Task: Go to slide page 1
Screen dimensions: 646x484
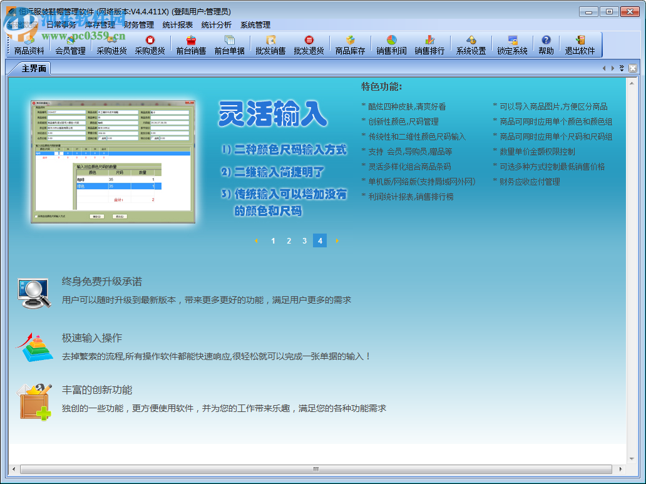Action: point(273,241)
